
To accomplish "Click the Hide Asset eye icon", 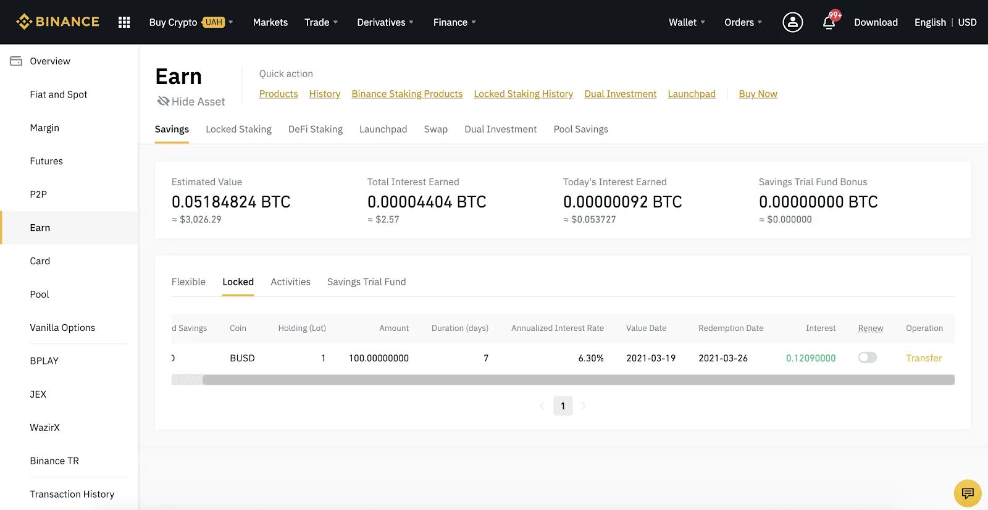I will point(163,101).
